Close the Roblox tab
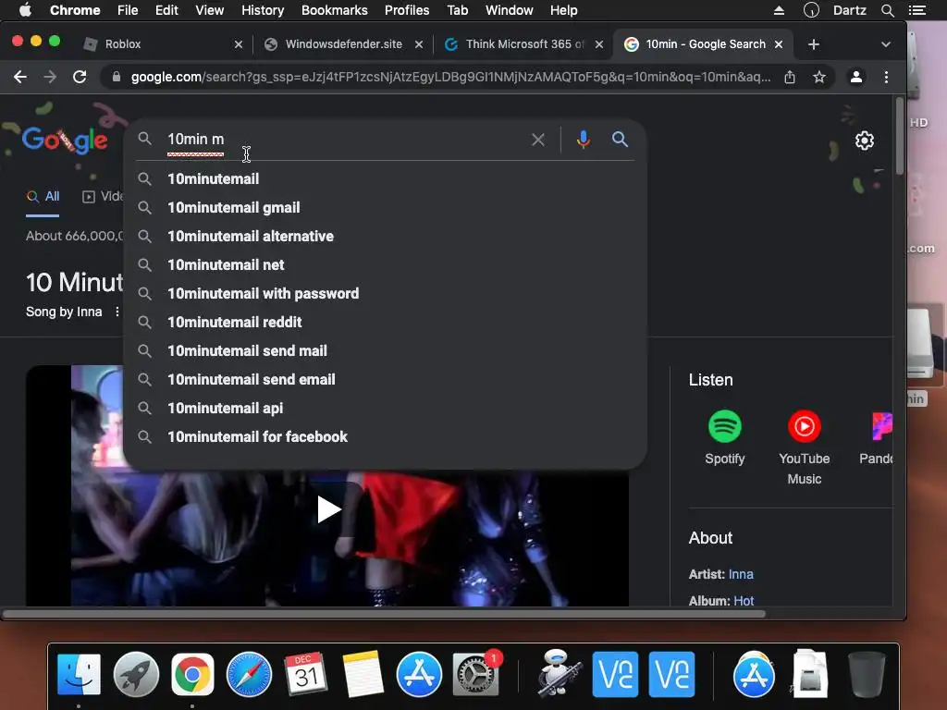This screenshot has height=710, width=947. click(x=239, y=44)
